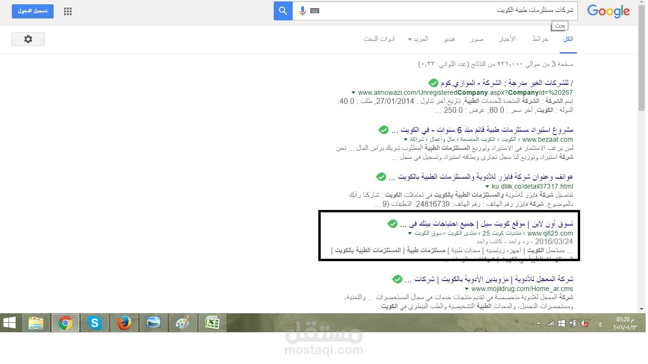Expand the green arrow next to mojildrug.com URL
The height and width of the screenshot is (364, 648).
pyautogui.click(x=467, y=289)
